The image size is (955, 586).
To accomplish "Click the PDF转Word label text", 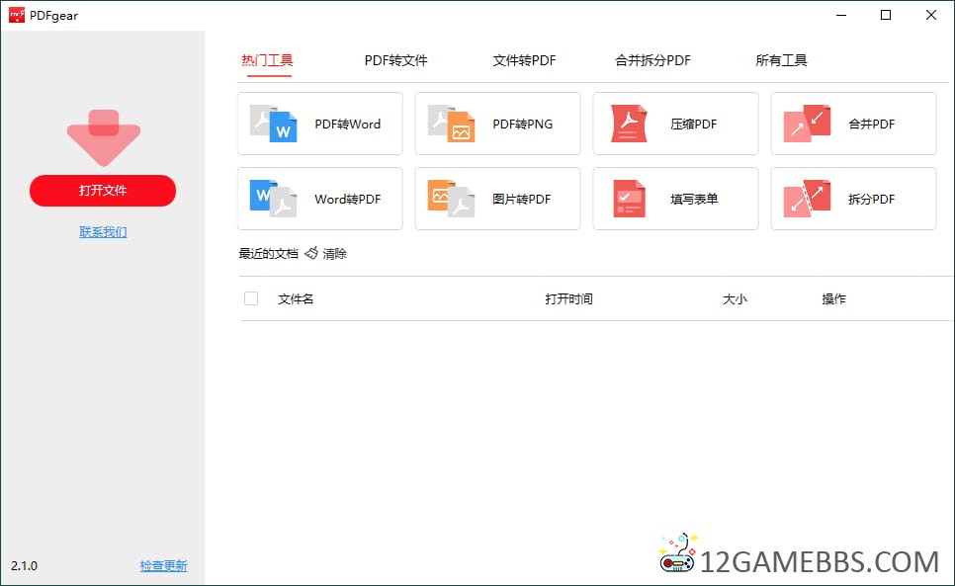I will pos(348,125).
